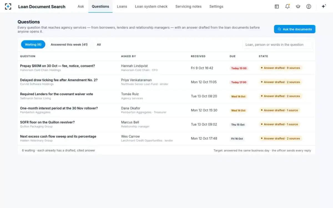Screen dimensions: 333x208
Task: Click 'Saltmarsh Senior Living' loan name
Action: [35, 98]
